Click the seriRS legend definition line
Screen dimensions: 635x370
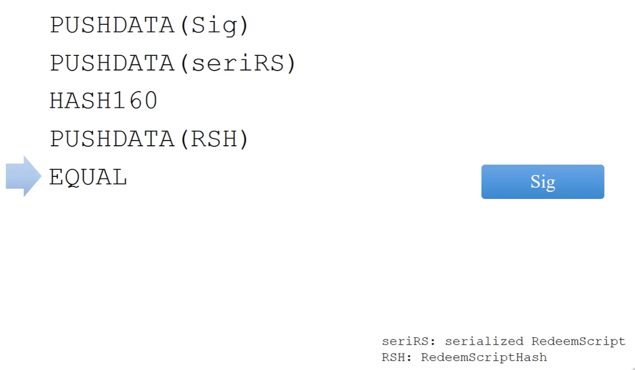(504, 341)
